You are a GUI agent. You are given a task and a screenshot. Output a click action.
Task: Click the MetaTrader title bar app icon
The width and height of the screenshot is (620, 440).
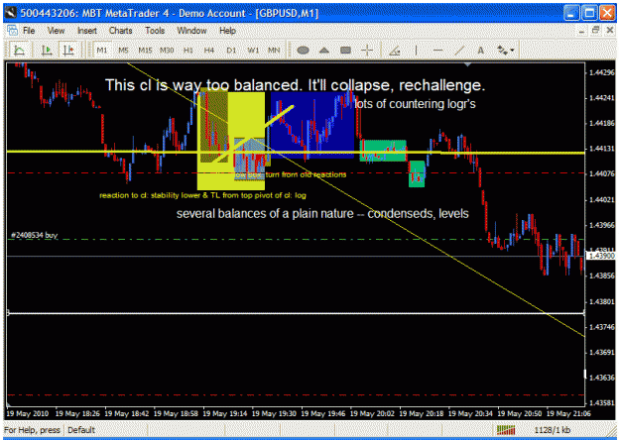tap(11, 13)
